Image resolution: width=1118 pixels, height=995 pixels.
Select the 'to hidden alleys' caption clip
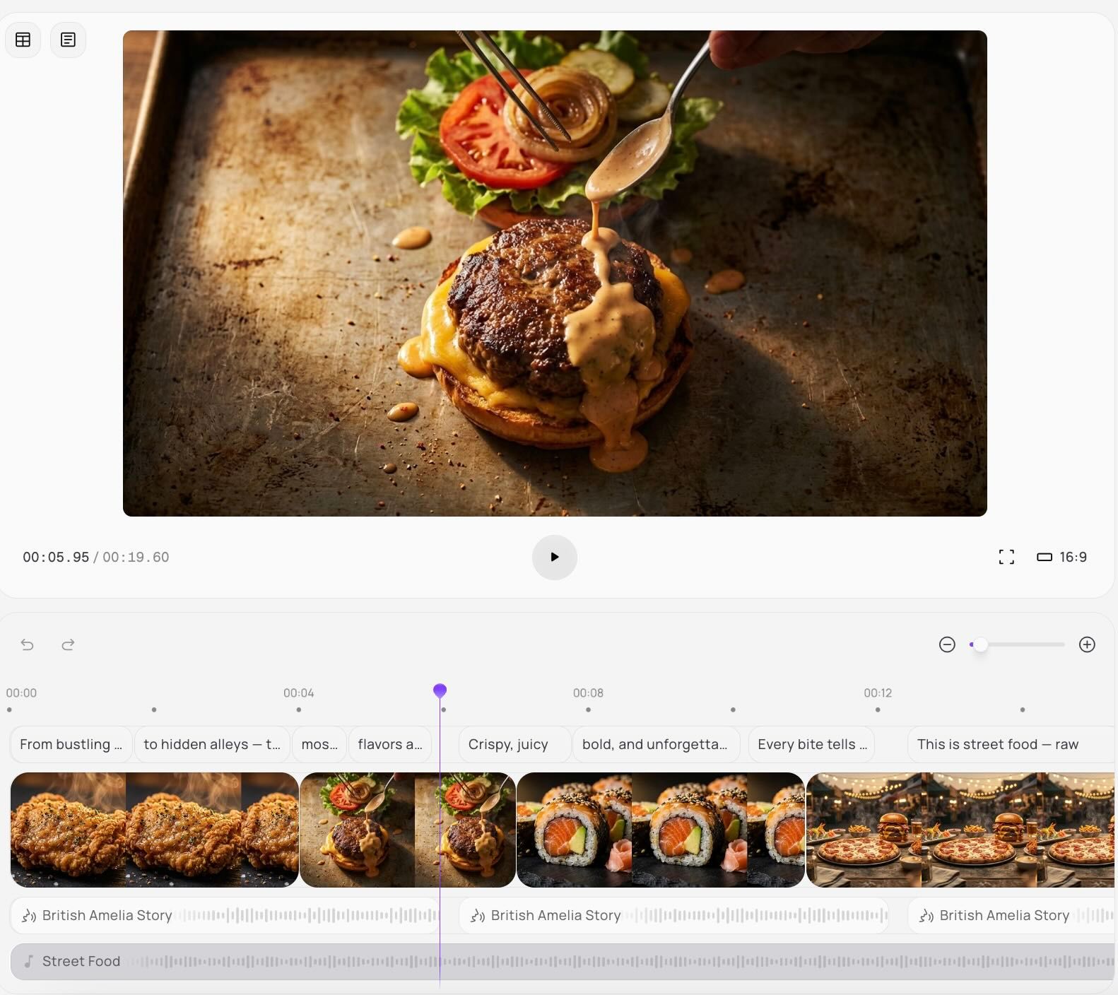(x=211, y=744)
